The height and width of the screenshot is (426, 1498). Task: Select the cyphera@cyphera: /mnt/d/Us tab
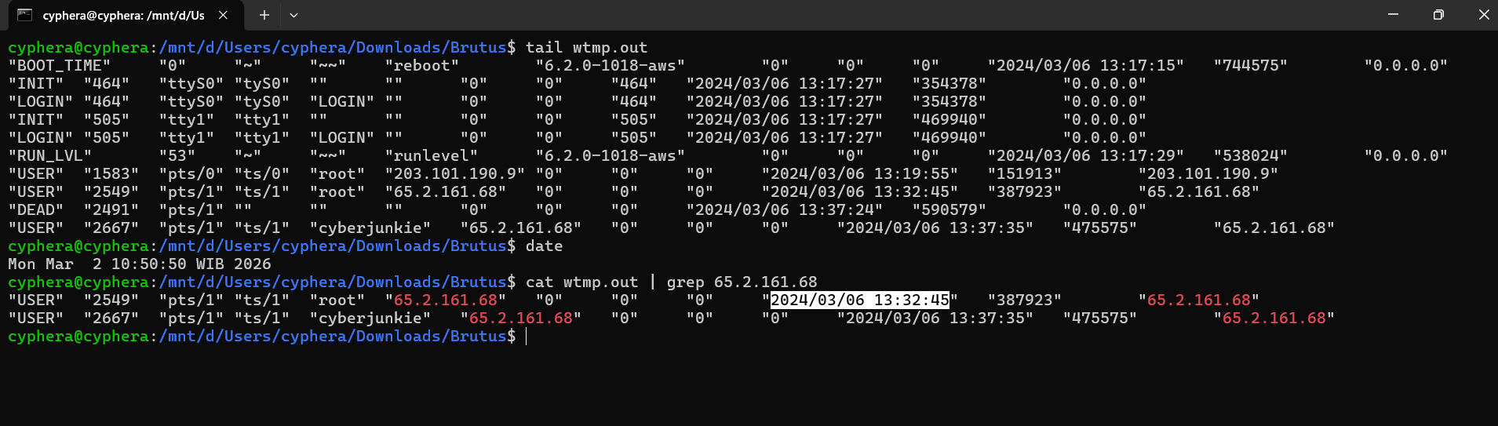[123, 15]
